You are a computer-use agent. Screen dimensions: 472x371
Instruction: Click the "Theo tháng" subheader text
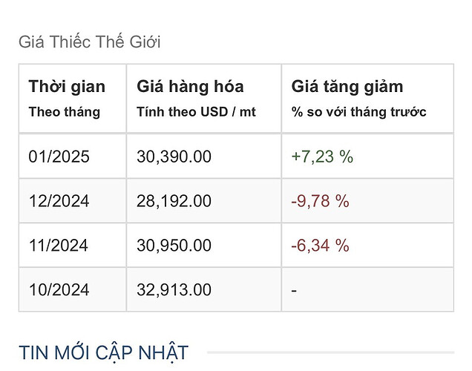pos(64,112)
